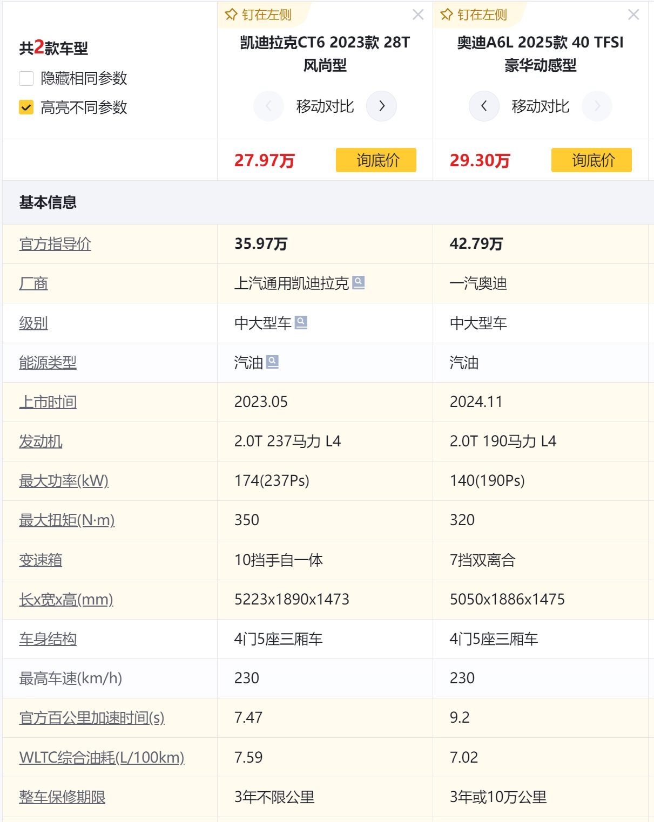Image resolution: width=654 pixels, height=822 pixels.
Task: Click the 共2款车型 count text
Action: coord(53,48)
